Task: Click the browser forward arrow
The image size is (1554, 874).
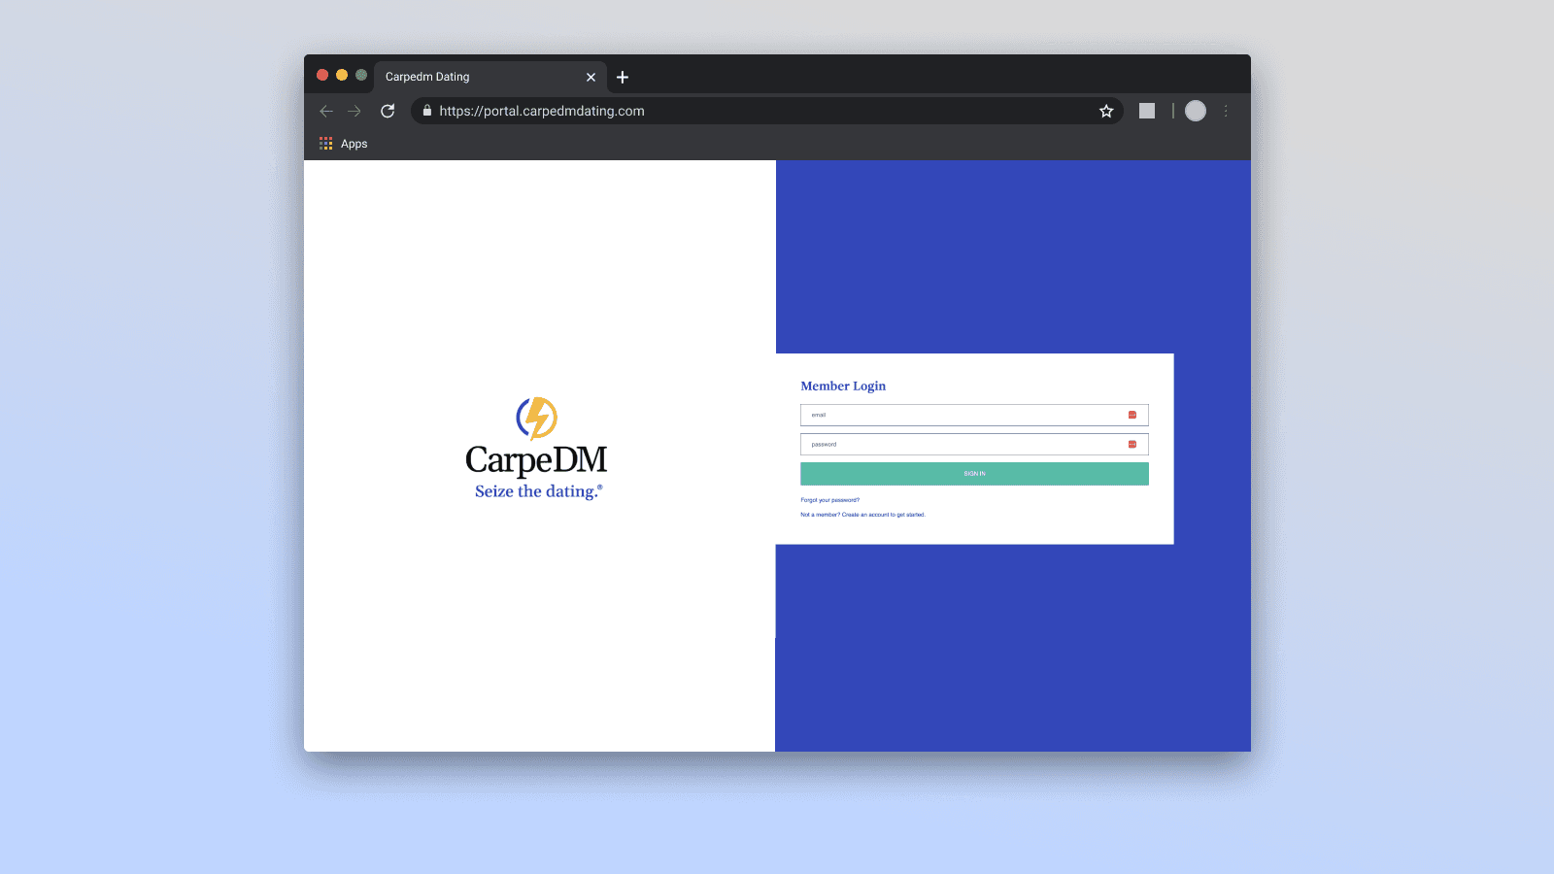Action: (355, 111)
